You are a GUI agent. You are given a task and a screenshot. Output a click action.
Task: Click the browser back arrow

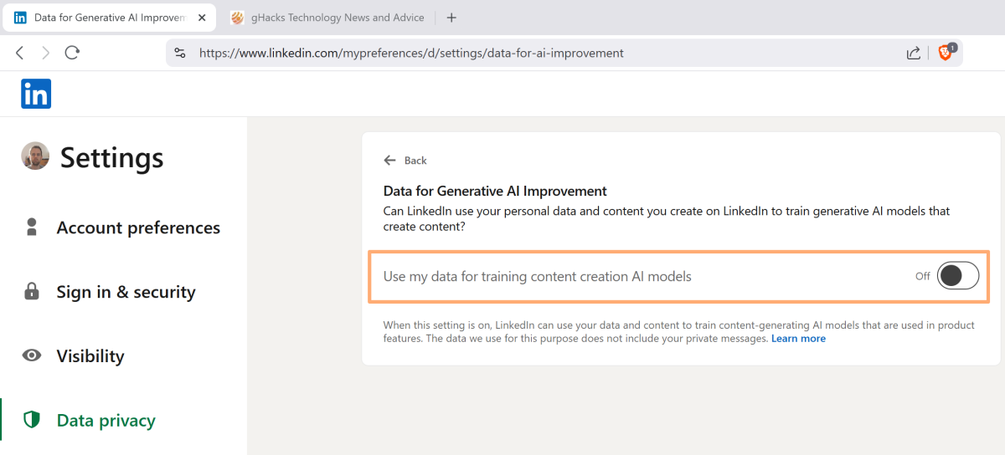point(20,53)
